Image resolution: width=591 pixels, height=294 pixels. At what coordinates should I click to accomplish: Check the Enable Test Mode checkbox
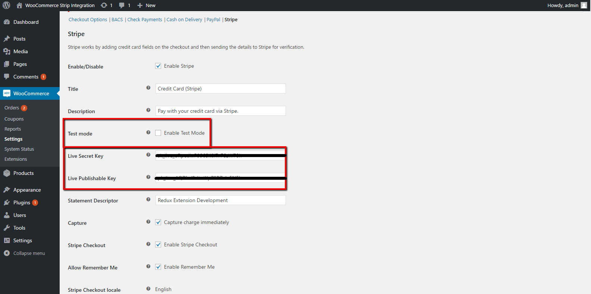(x=158, y=133)
